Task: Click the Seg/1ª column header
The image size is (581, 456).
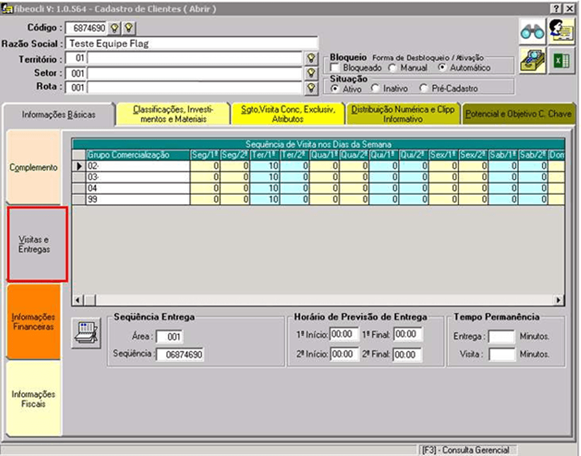Action: coord(205,155)
